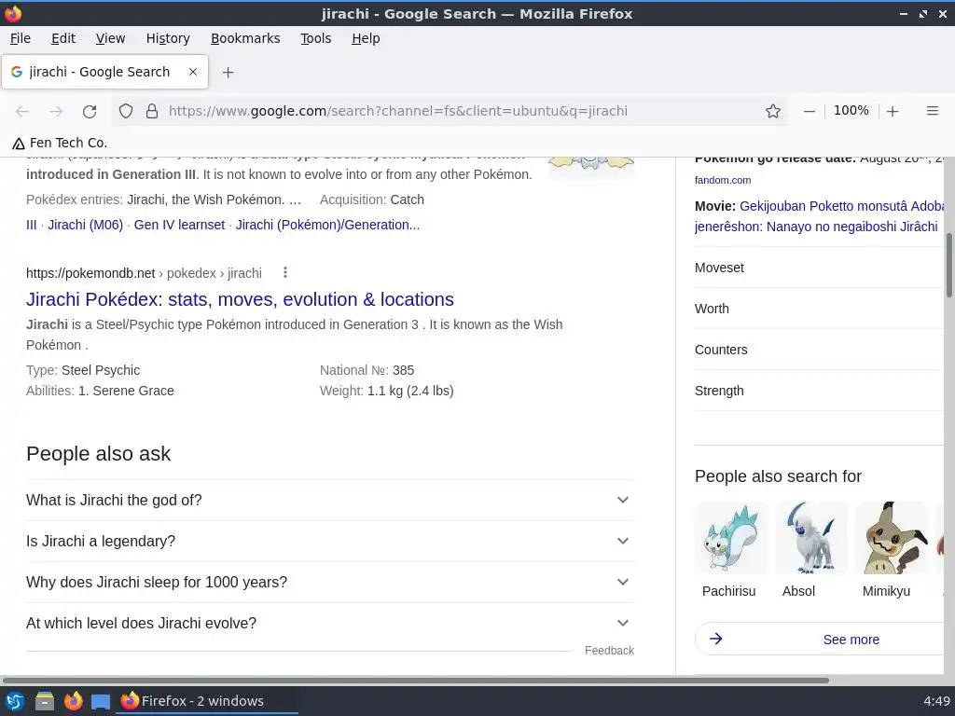955x716 pixels.
Task: Click the 'III' sublink
Action: pyautogui.click(x=32, y=225)
